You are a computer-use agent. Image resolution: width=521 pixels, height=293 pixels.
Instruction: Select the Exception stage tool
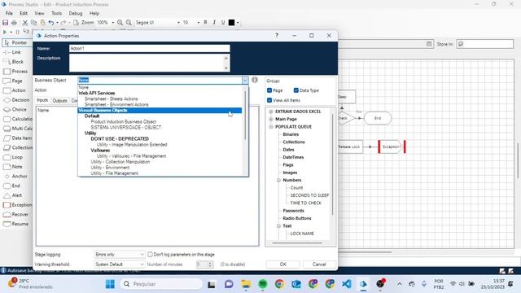coord(18,205)
